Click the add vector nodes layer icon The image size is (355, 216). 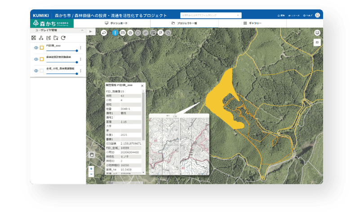41,38
